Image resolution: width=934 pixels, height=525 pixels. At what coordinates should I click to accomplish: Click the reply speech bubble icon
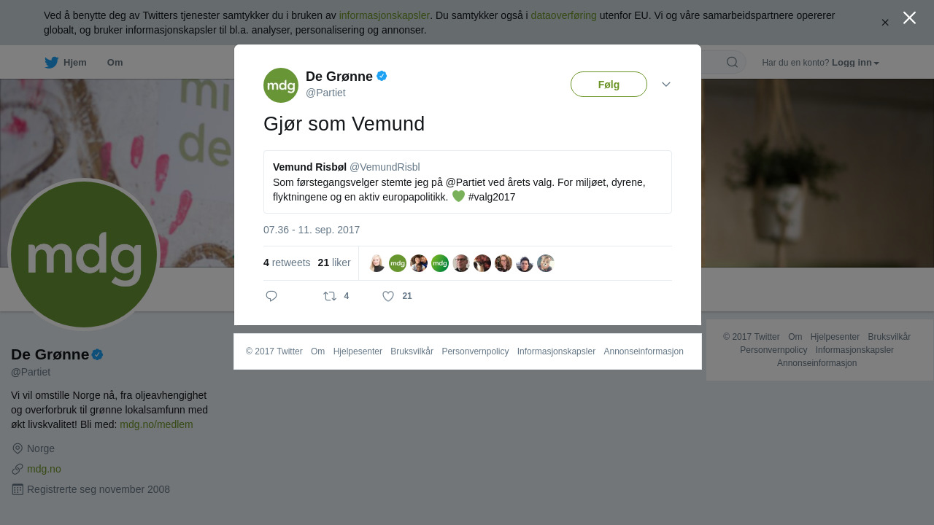(271, 296)
